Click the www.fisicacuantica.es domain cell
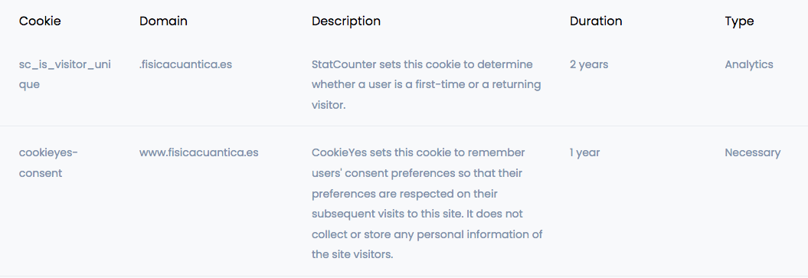 [198, 153]
